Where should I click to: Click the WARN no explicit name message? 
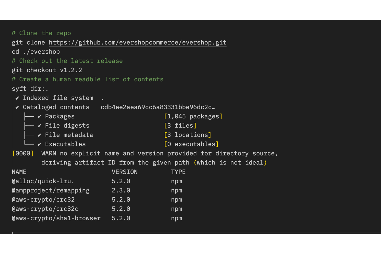tap(160, 158)
